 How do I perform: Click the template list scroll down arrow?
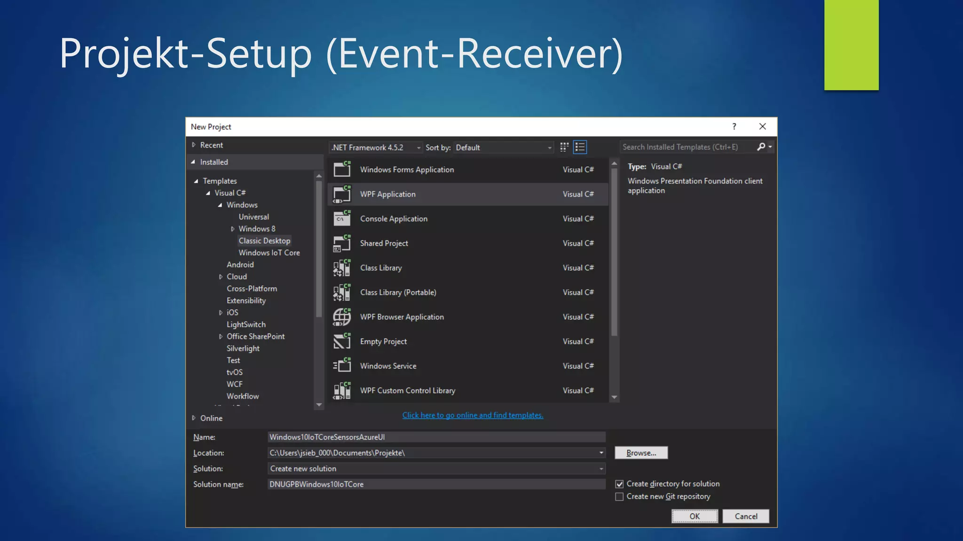[614, 397]
